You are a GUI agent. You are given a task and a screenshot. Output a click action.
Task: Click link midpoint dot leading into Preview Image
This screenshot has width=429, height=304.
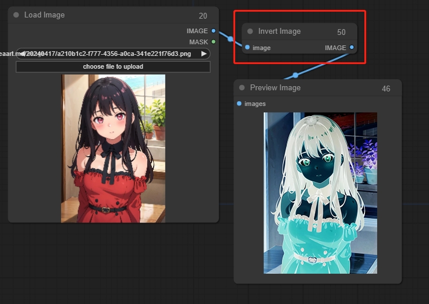tap(295, 75)
